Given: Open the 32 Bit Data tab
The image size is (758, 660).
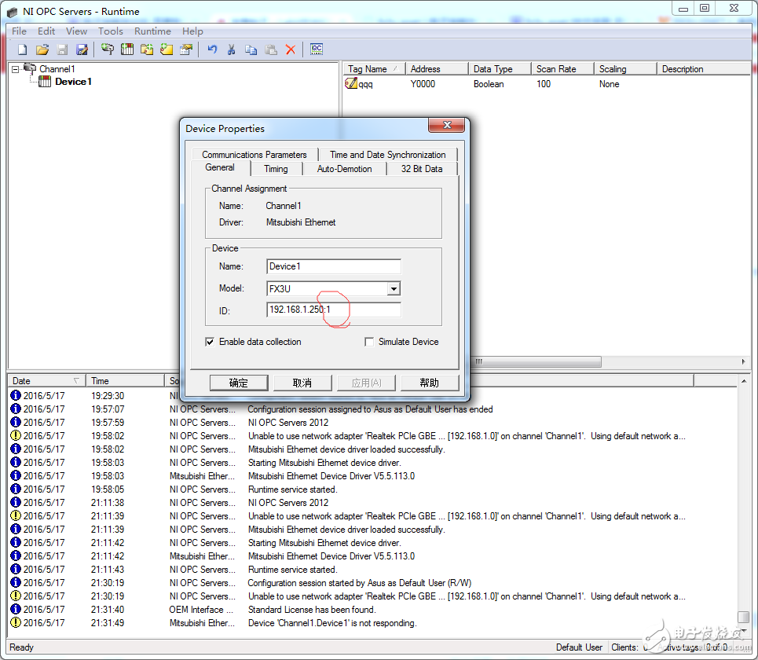Looking at the screenshot, I should coord(422,169).
